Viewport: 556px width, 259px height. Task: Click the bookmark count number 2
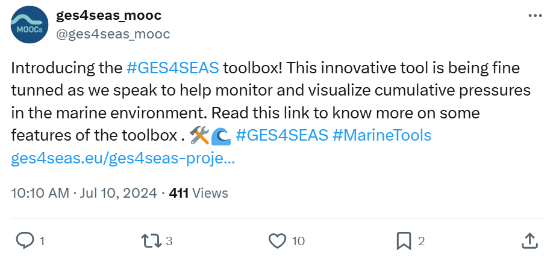pyautogui.click(x=421, y=242)
